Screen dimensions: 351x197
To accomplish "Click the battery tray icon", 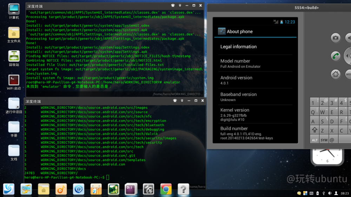I will click(317, 193).
